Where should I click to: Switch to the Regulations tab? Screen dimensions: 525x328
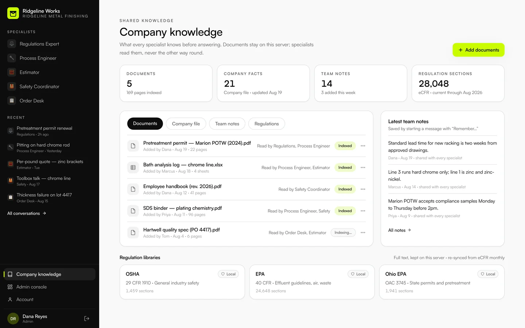[x=267, y=124]
